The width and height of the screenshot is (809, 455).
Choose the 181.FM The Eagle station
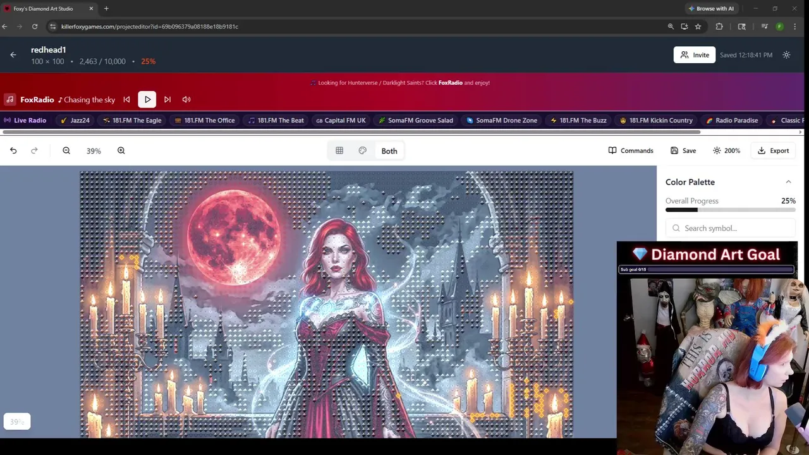[132, 120]
